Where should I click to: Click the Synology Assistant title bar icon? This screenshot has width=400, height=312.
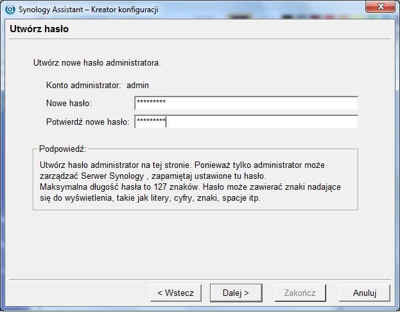pyautogui.click(x=10, y=10)
